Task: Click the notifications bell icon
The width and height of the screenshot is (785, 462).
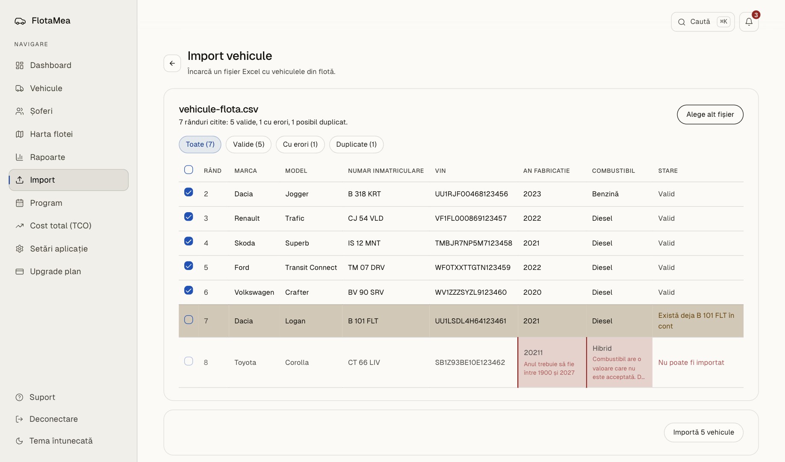Action: (x=749, y=22)
